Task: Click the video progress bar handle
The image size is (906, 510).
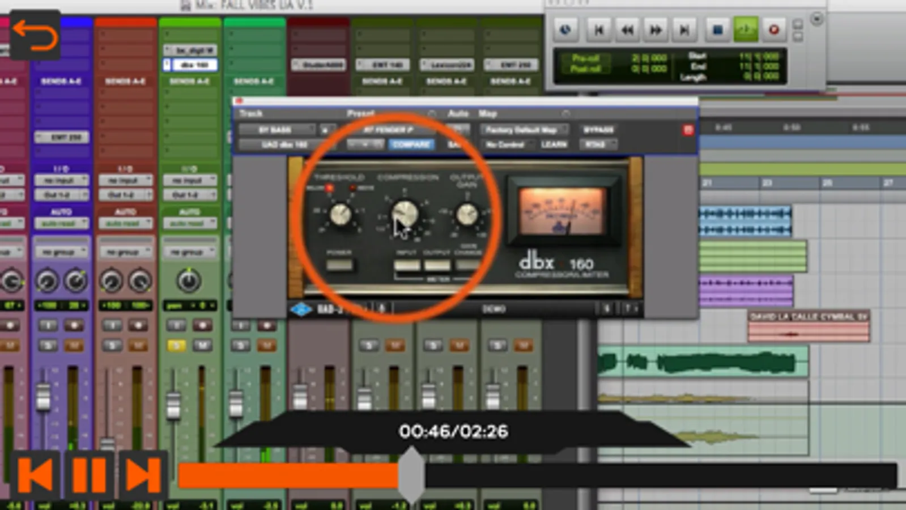Action: click(x=411, y=475)
